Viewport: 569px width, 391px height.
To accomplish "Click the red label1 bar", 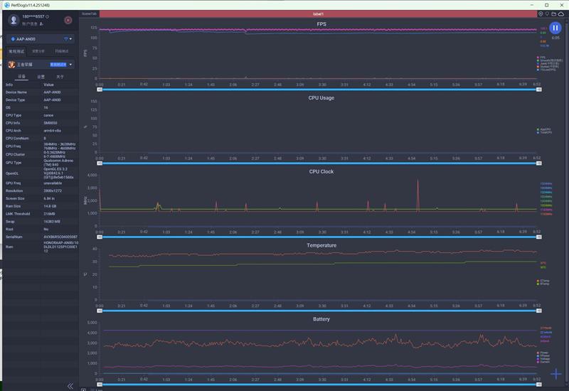I will tap(318, 14).
